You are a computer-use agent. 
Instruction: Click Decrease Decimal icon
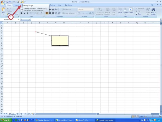click(x=93, y=13)
